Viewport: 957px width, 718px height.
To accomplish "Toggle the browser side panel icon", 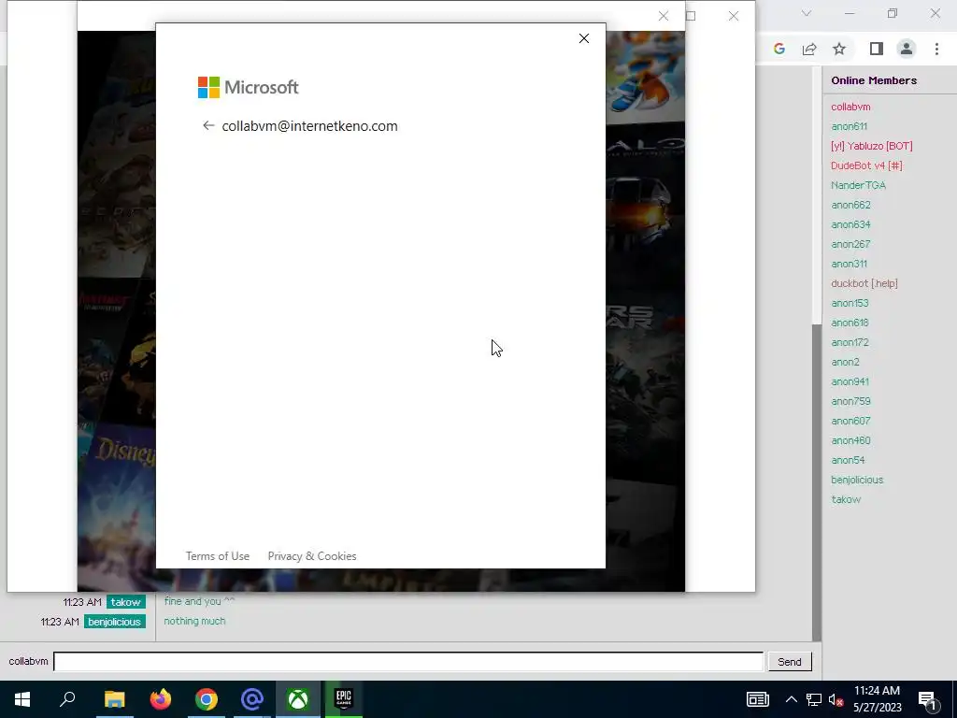I will (x=877, y=49).
